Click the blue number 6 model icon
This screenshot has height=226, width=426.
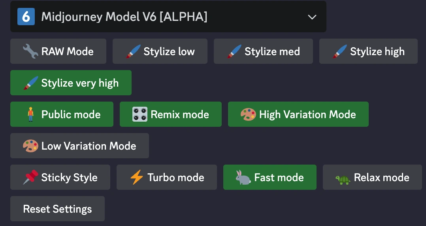click(x=26, y=17)
